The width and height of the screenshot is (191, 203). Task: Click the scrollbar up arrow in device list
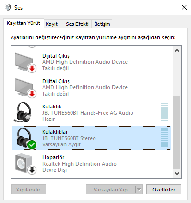coord(177,50)
